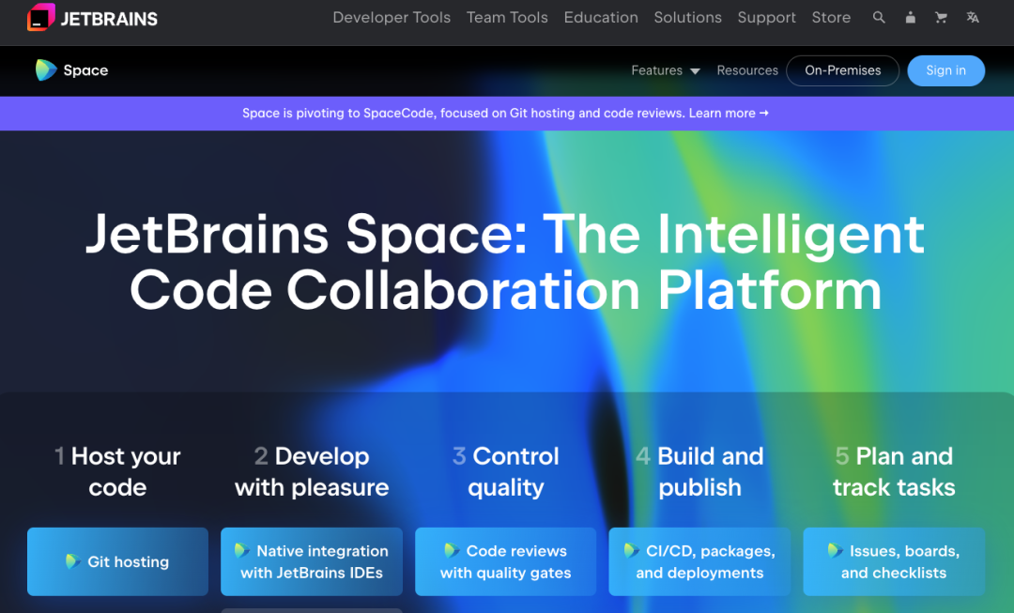Viewport: 1014px width, 613px height.
Task: Click the '4 Build and publish' heading
Action: point(699,471)
